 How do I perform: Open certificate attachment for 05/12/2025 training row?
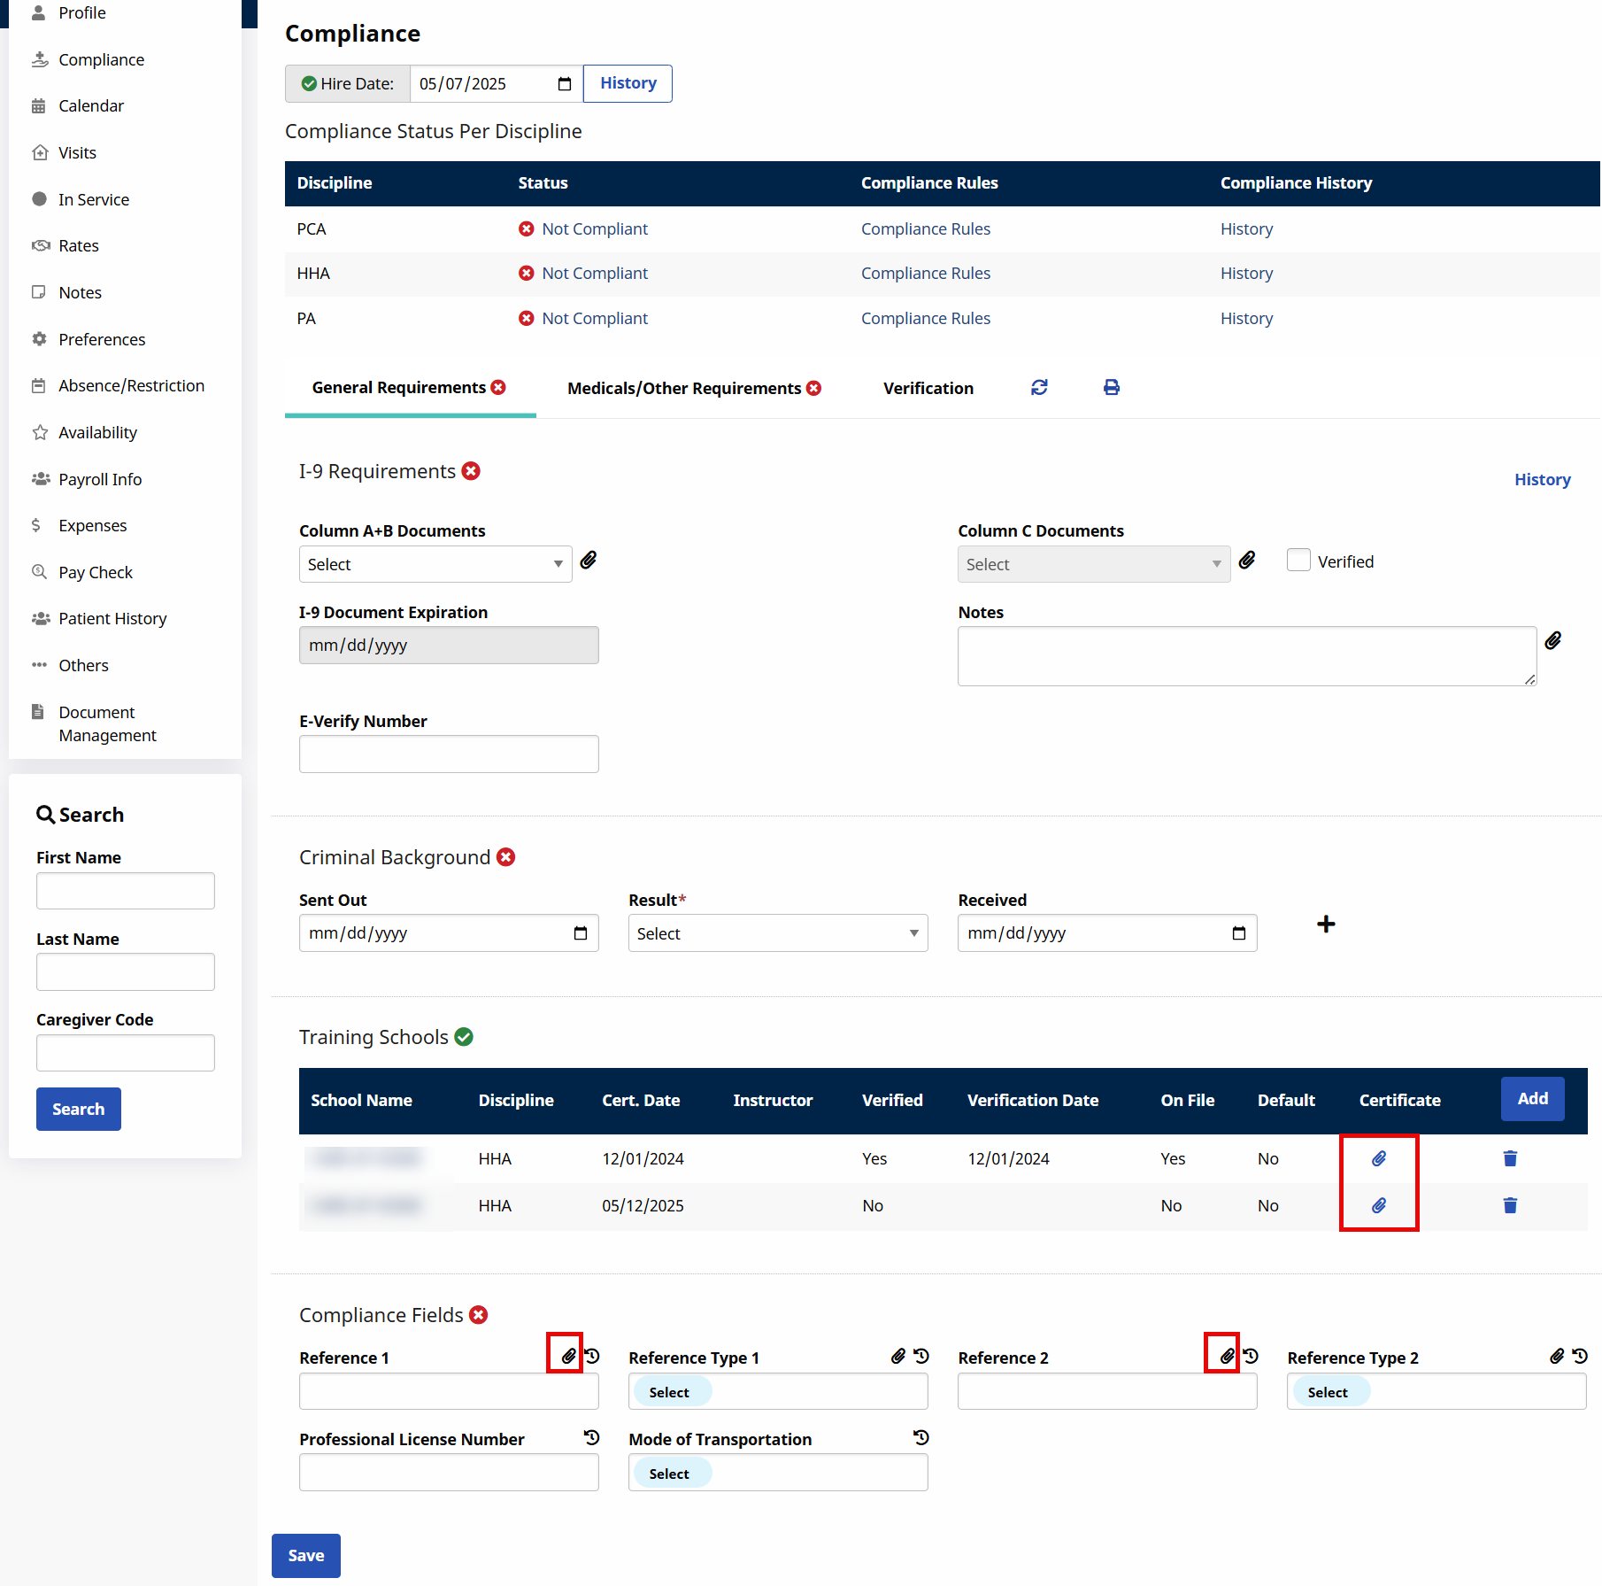tap(1379, 1206)
